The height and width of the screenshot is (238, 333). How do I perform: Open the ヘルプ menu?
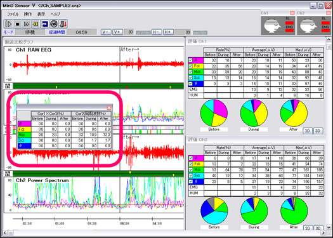55,14
